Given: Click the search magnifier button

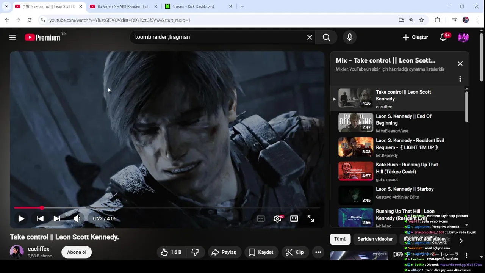Looking at the screenshot, I should pos(326,37).
